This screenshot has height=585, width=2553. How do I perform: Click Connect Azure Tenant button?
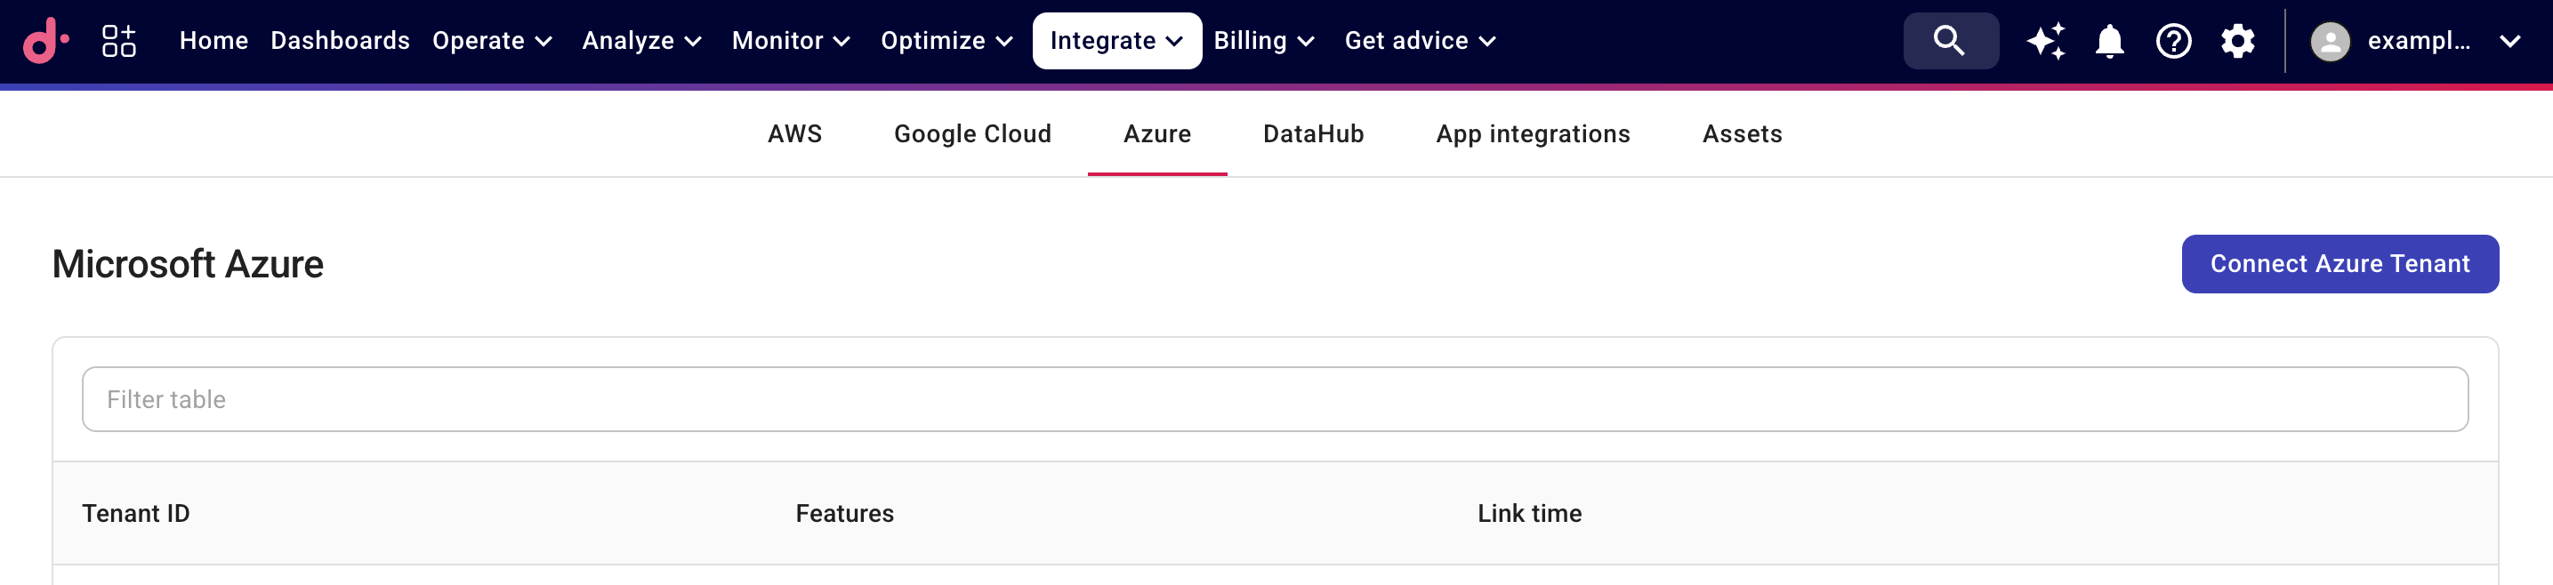coord(2339,264)
